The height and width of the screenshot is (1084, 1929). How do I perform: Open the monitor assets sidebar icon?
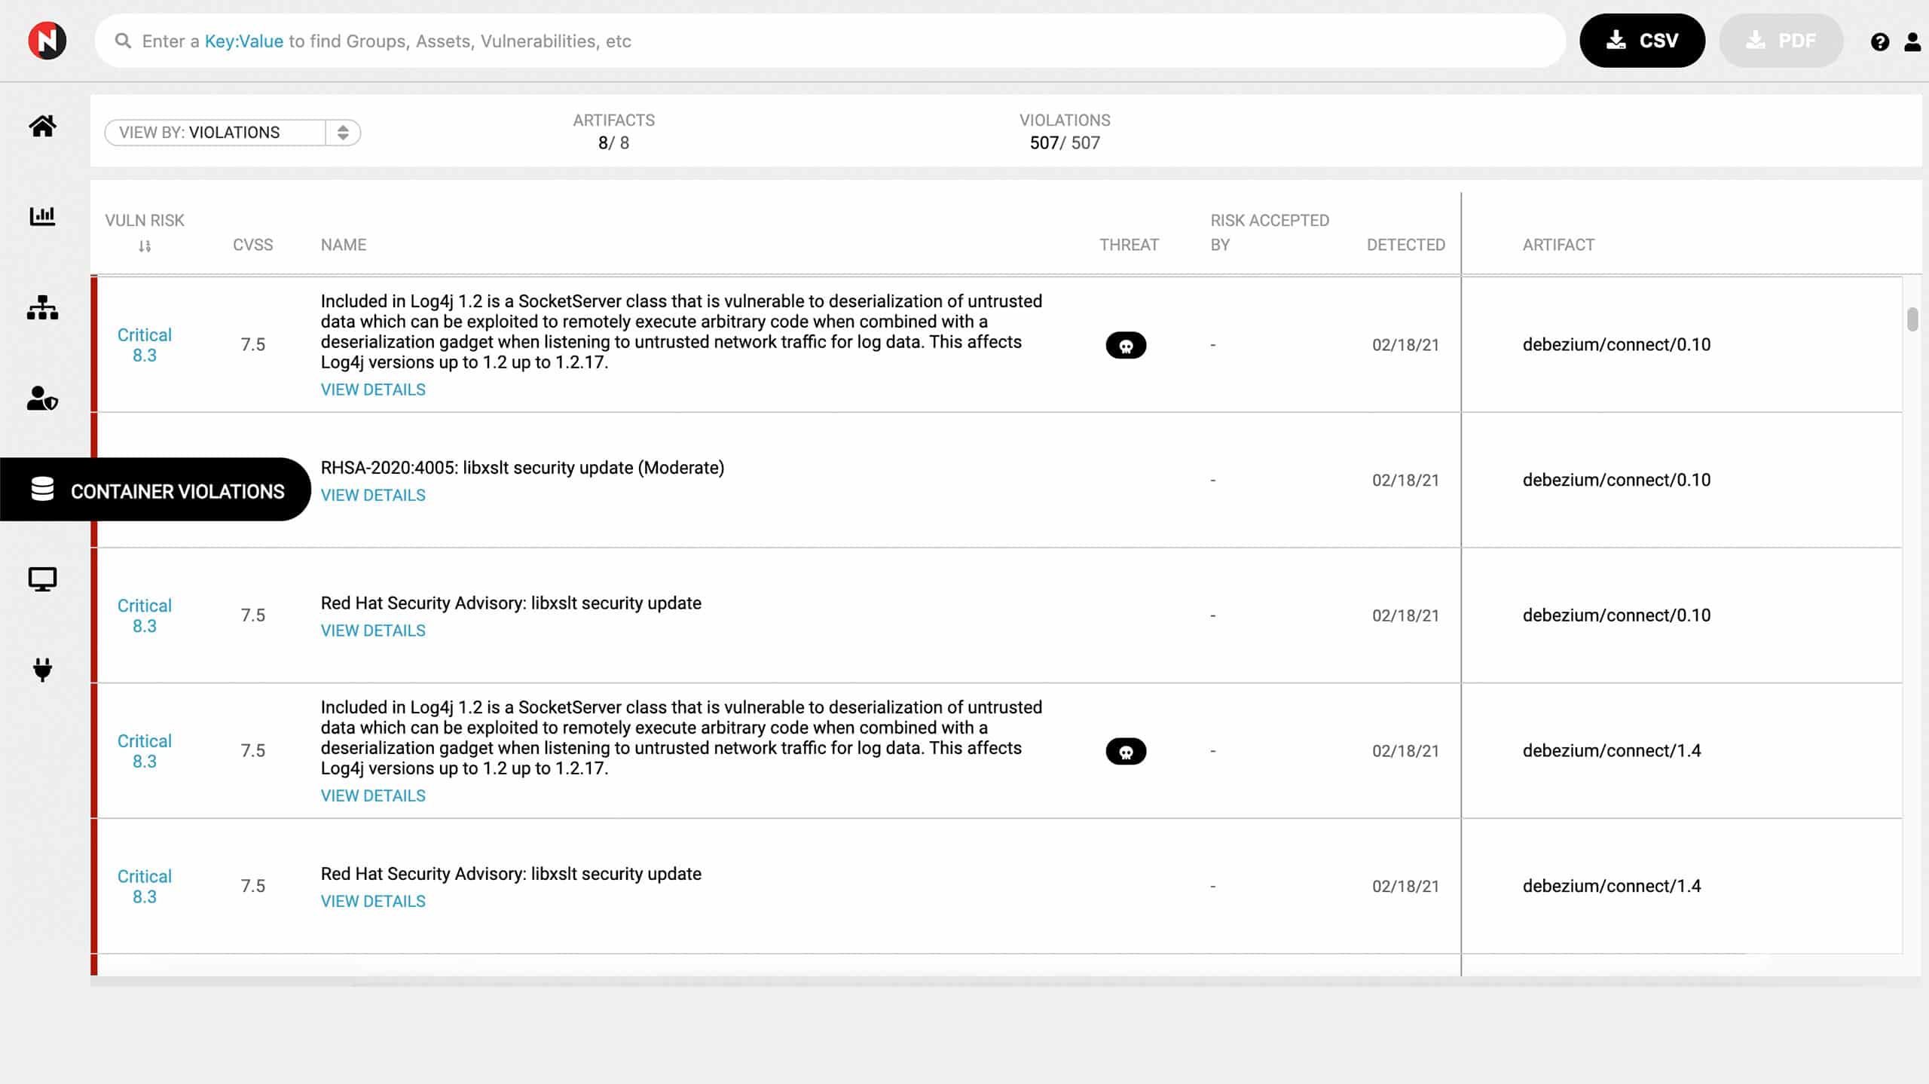point(43,579)
